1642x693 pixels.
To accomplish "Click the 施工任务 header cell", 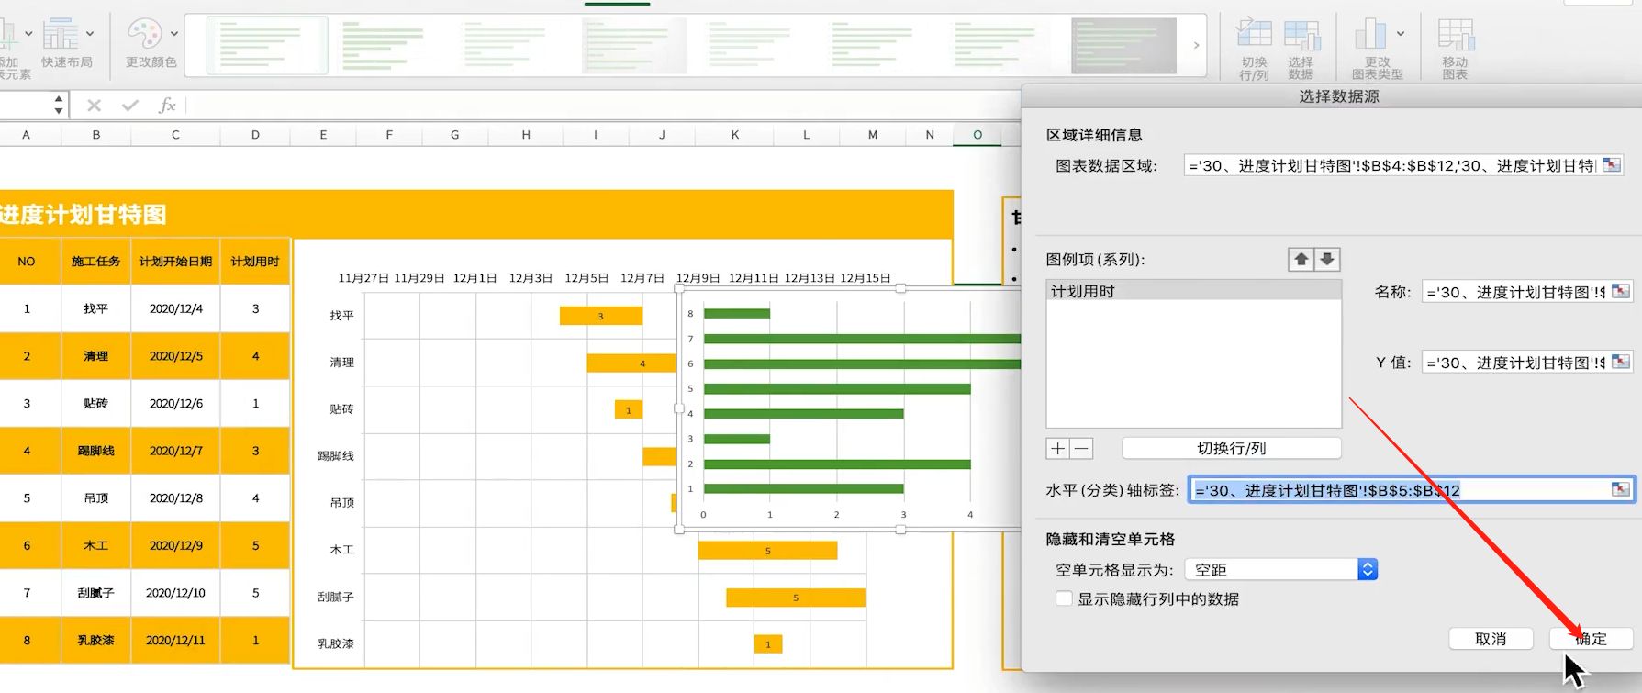I will 95,262.
